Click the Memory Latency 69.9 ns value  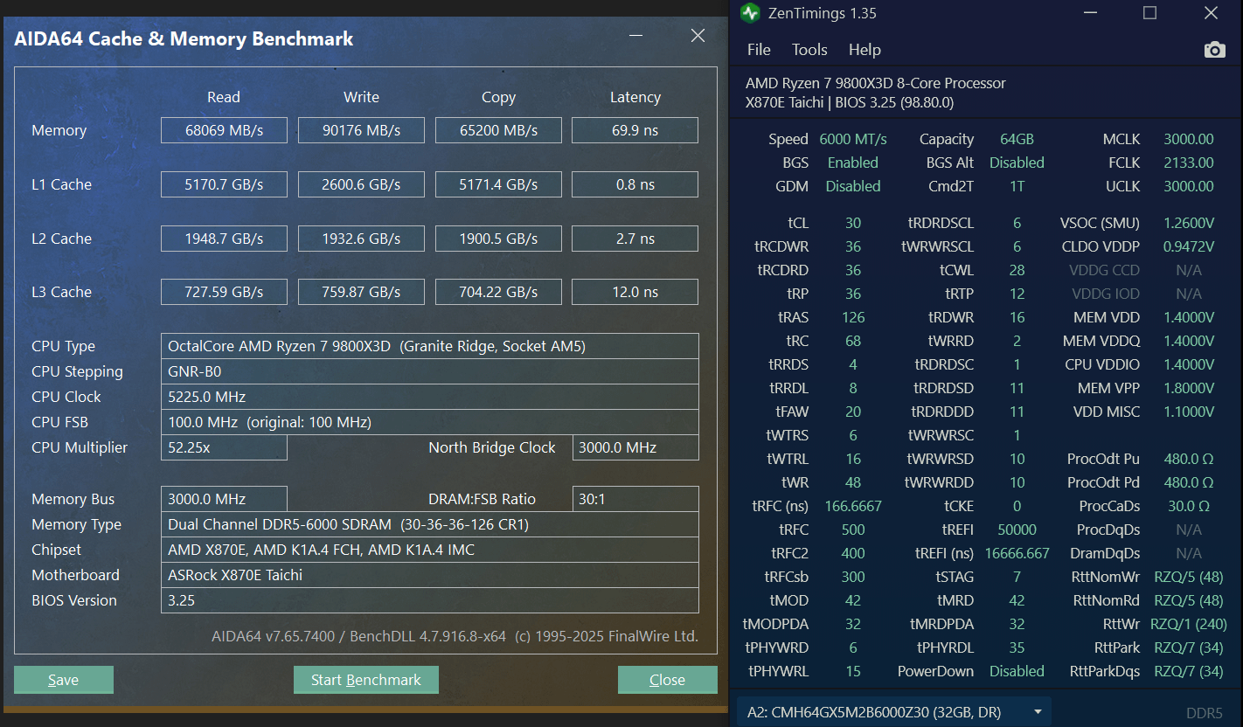[x=635, y=130]
